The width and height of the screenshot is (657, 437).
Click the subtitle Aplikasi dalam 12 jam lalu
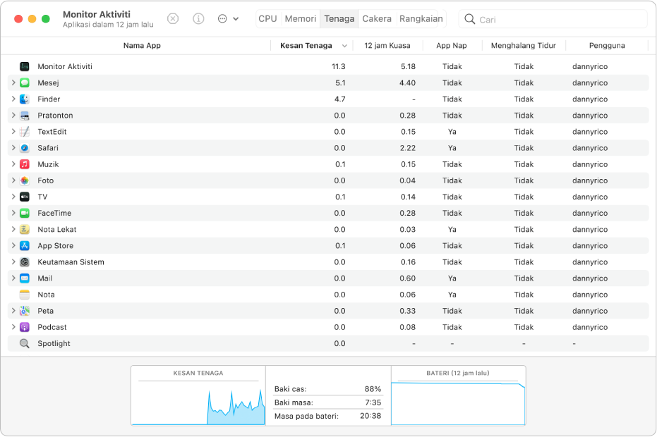[x=108, y=25]
